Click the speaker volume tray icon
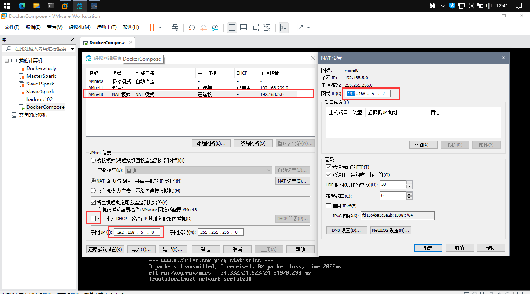The height and width of the screenshot is (294, 530). [x=470, y=6]
